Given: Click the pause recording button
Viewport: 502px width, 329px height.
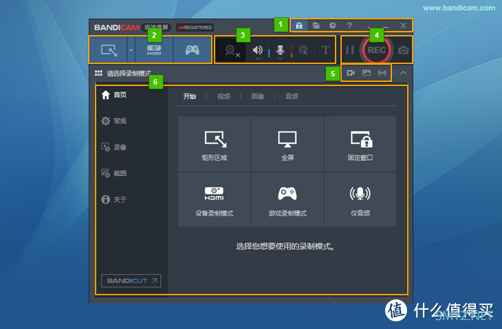Looking at the screenshot, I should pyautogui.click(x=350, y=50).
